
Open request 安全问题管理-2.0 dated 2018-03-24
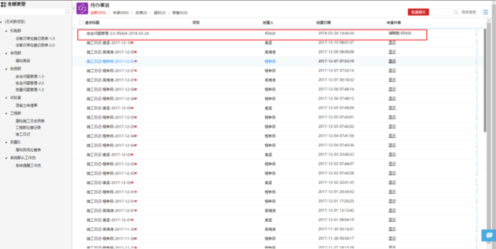tap(118, 33)
